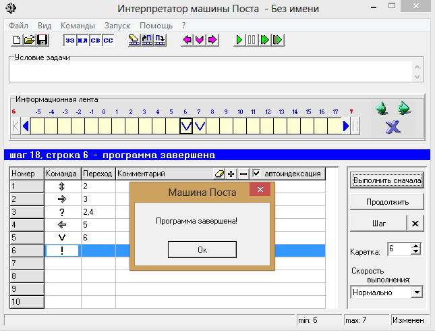The height and width of the screenshot is (331, 435).
Task: Jump to tape end with right end marker
Action: click(355, 126)
